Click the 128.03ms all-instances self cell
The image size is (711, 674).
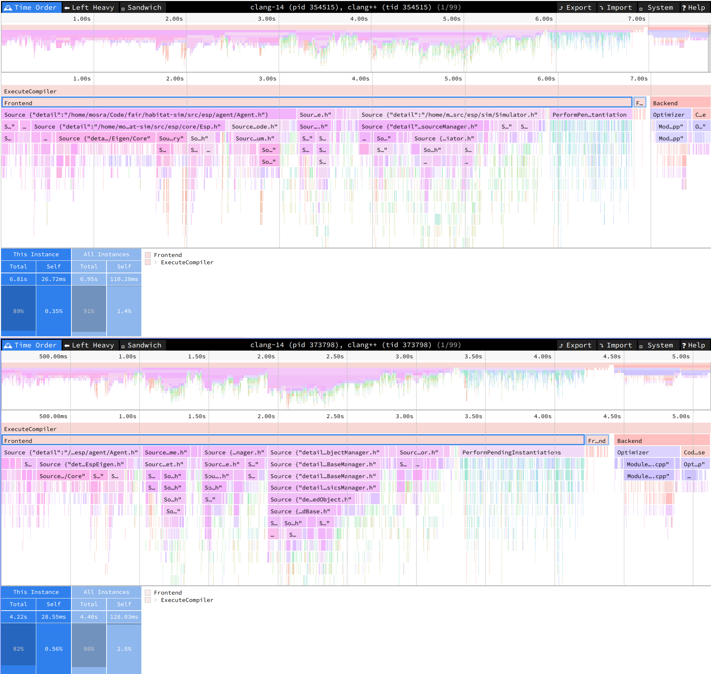pyautogui.click(x=124, y=617)
